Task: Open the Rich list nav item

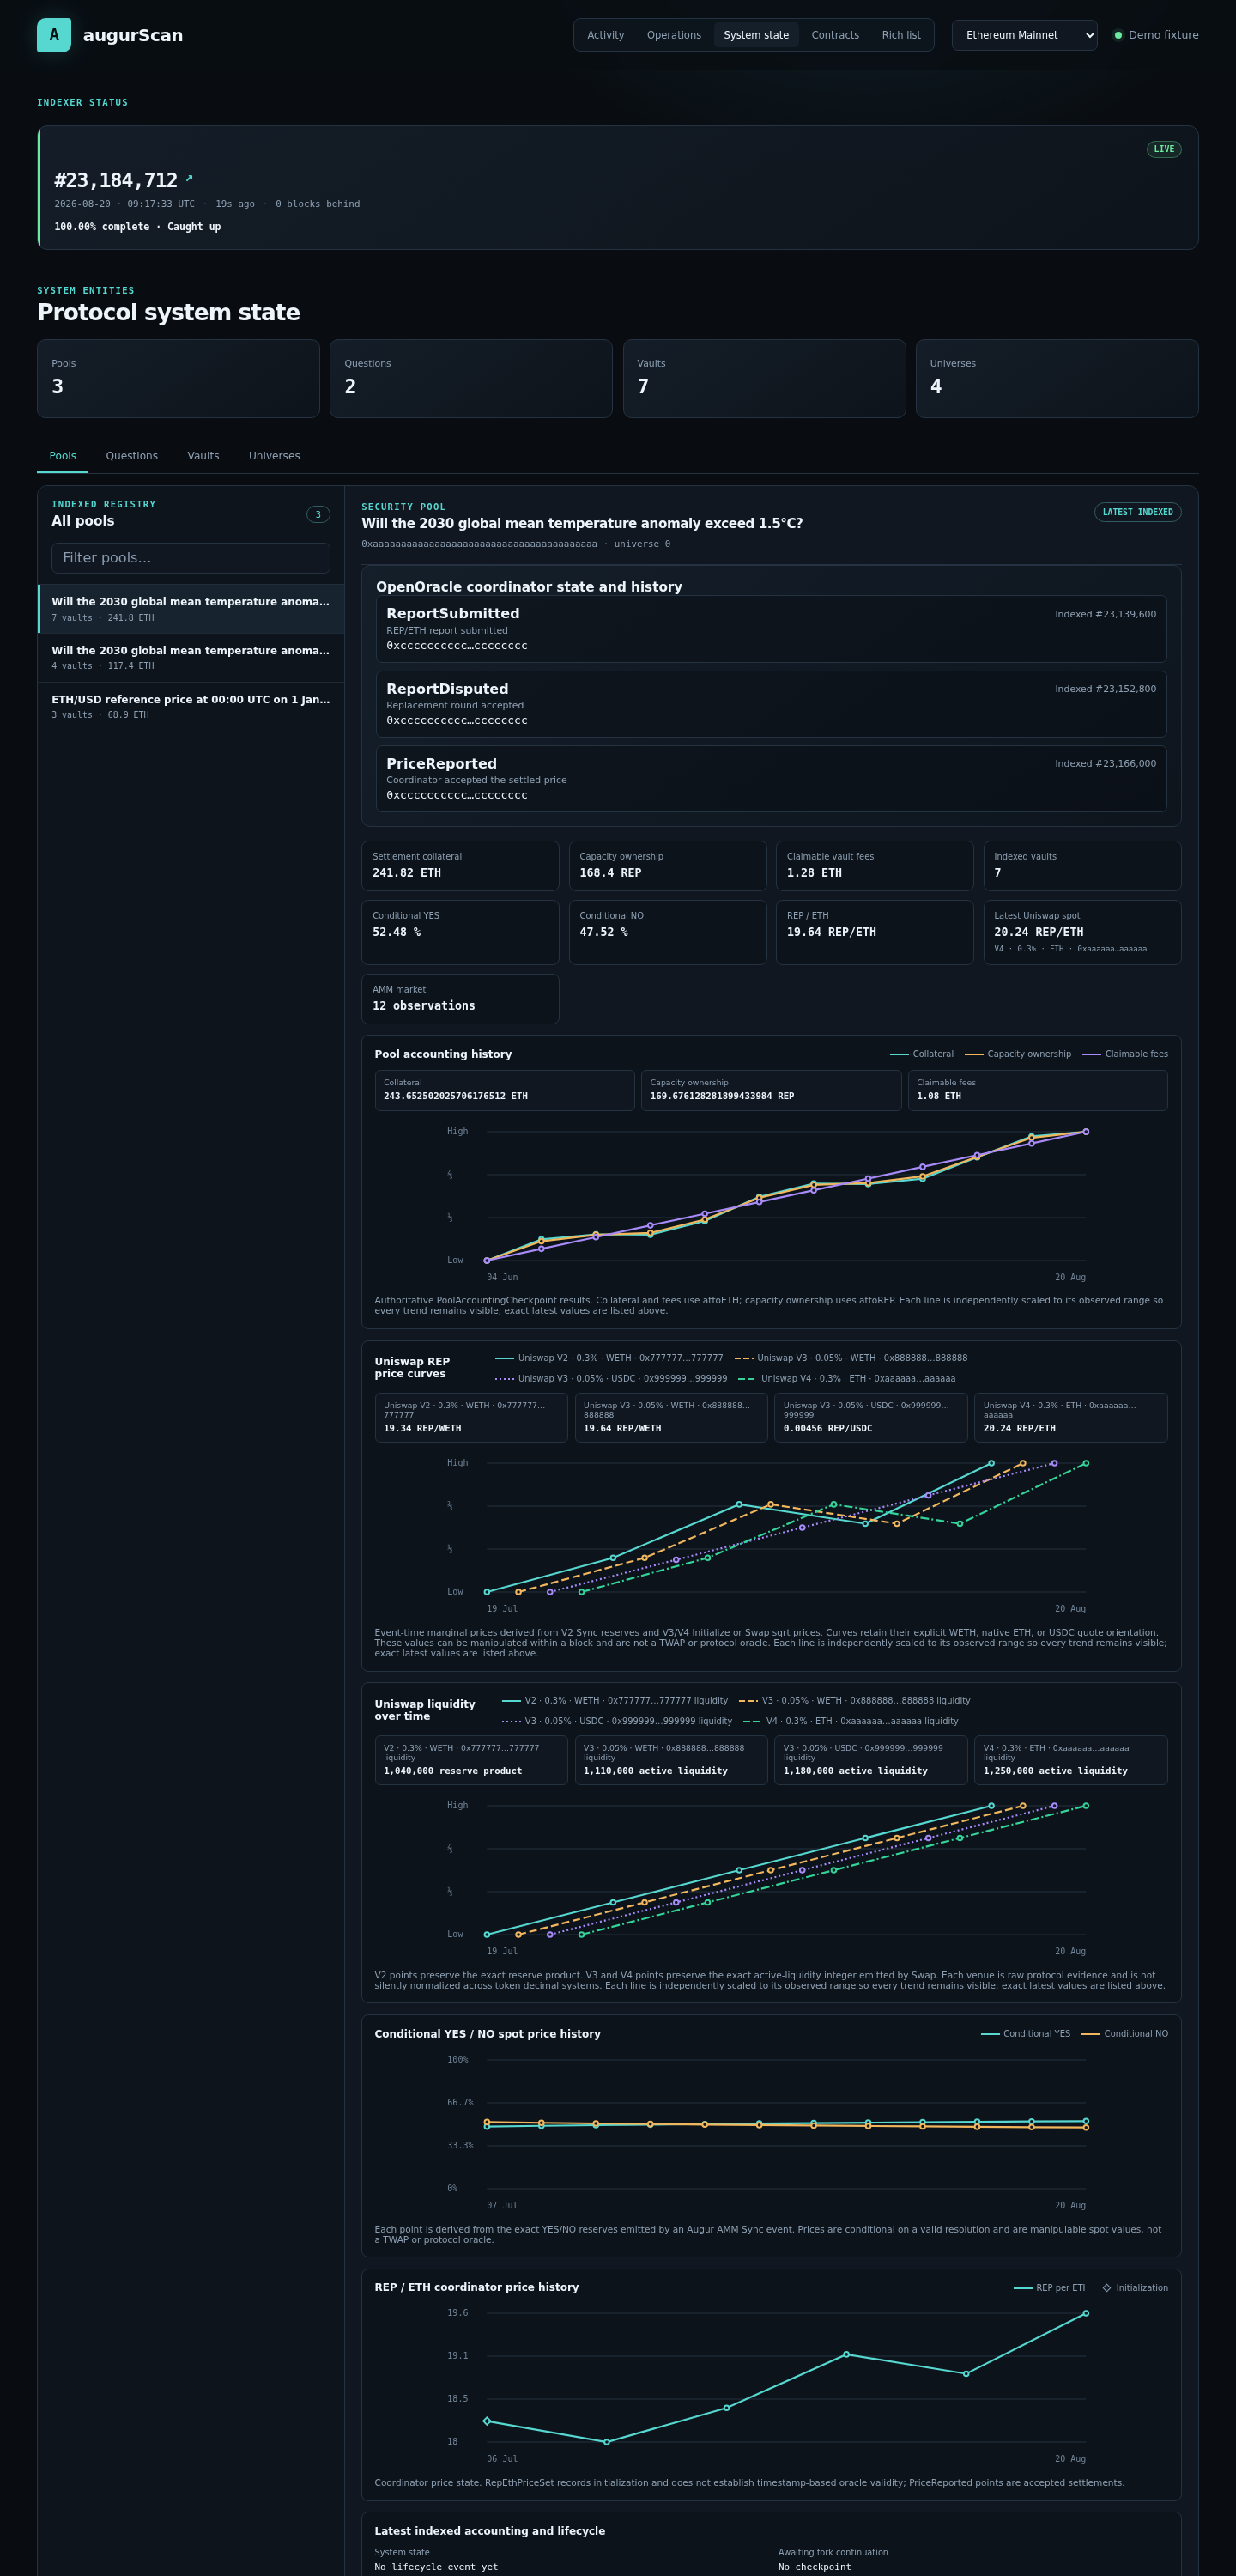Action: pos(901,35)
